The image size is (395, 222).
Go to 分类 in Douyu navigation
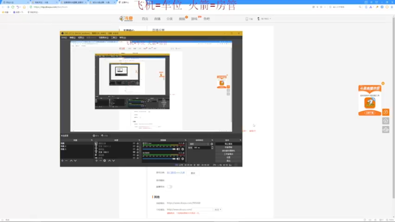coord(169,19)
